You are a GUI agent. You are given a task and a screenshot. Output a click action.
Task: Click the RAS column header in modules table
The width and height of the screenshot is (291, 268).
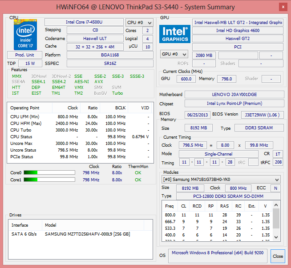(225, 206)
